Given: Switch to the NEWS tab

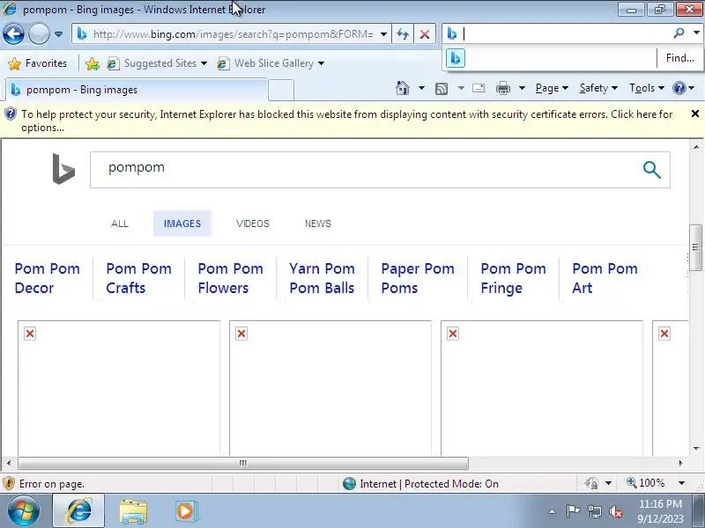Looking at the screenshot, I should click(x=318, y=224).
